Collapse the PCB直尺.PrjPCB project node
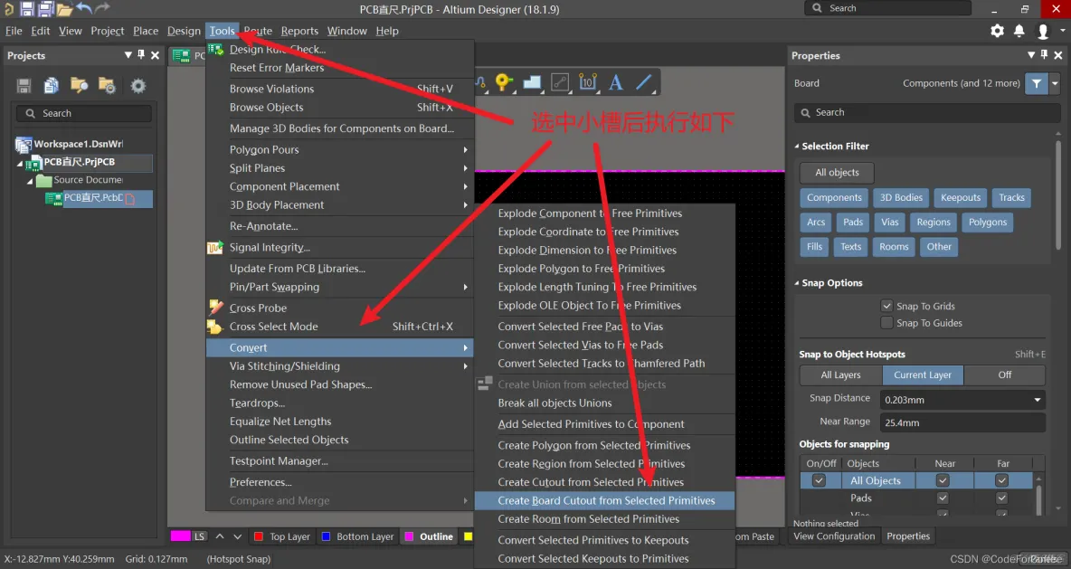 20,163
